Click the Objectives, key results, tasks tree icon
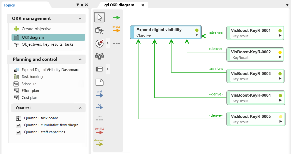The width and height of the screenshot is (291, 154). [x=17, y=45]
